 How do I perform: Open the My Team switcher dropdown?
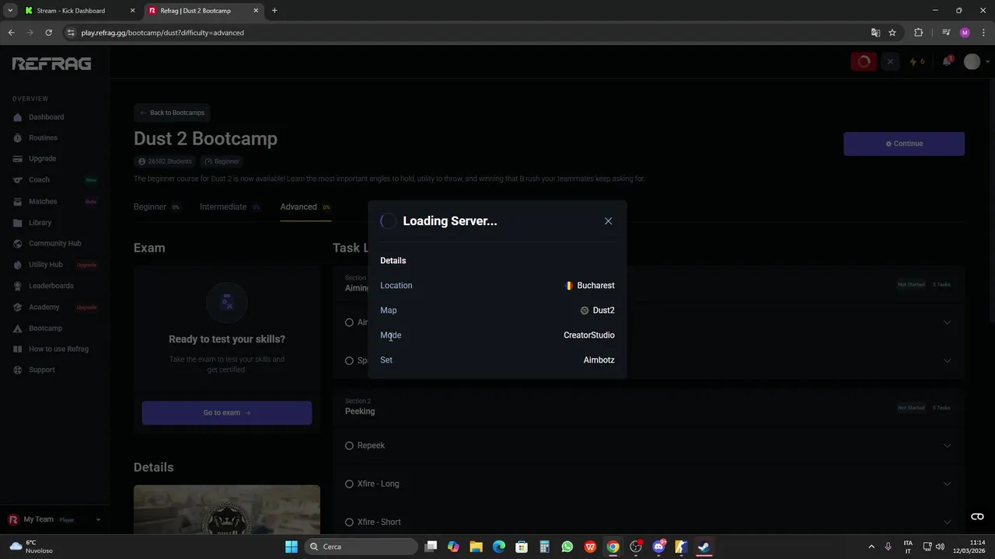pos(54,519)
